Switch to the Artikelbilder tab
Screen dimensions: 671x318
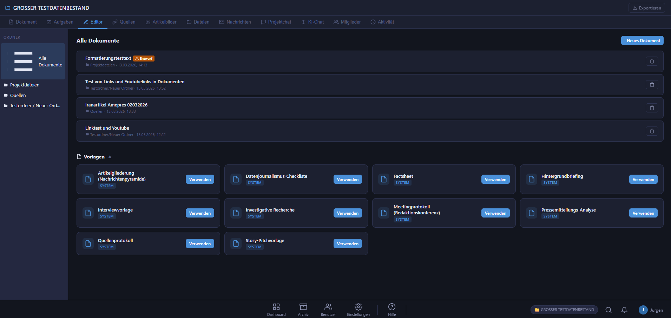click(x=161, y=22)
